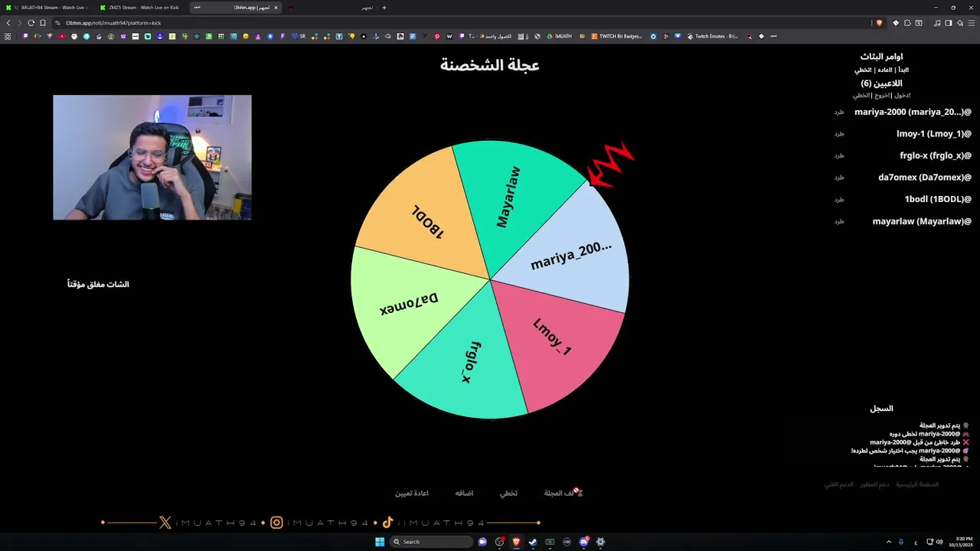Image resolution: width=980 pixels, height=551 pixels.
Task: Click the spin wheel button لف العجلة
Action: click(x=563, y=493)
